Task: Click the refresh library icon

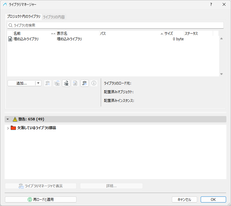Action: point(85,83)
